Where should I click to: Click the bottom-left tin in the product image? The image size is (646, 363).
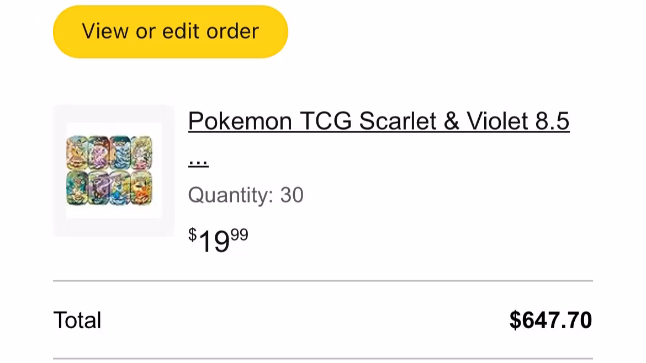(77, 188)
